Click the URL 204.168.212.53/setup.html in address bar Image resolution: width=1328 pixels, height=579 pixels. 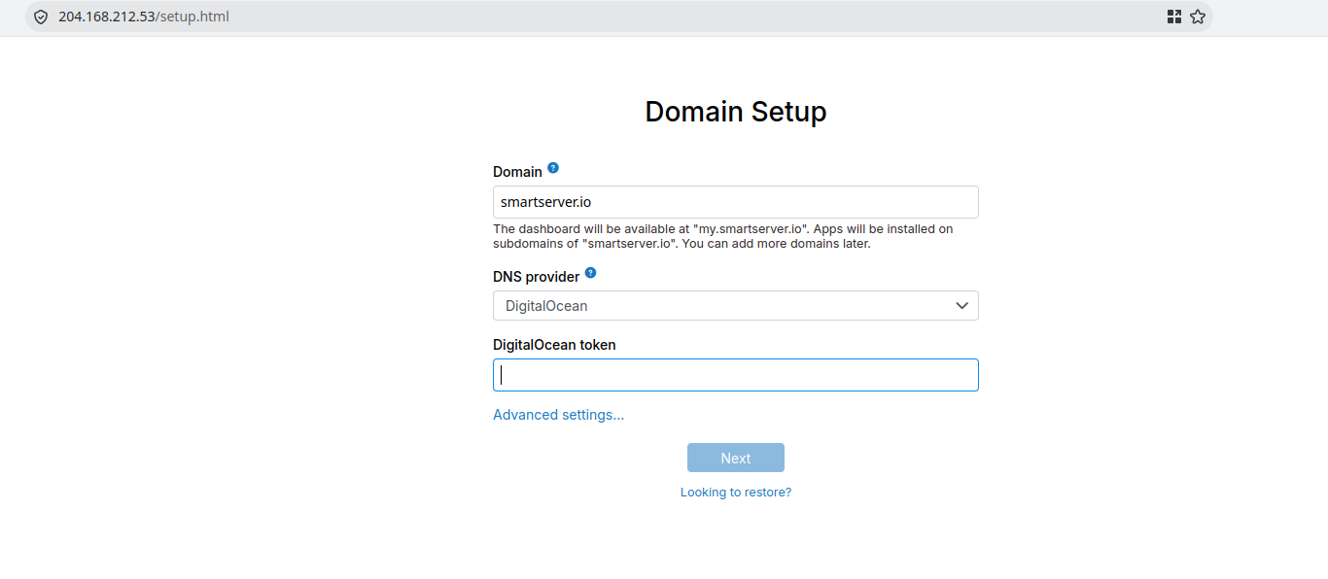click(x=144, y=17)
